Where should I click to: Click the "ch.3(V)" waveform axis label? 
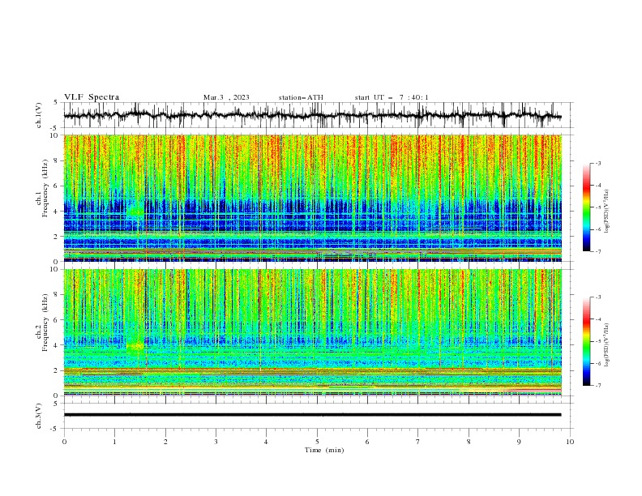tap(39, 416)
